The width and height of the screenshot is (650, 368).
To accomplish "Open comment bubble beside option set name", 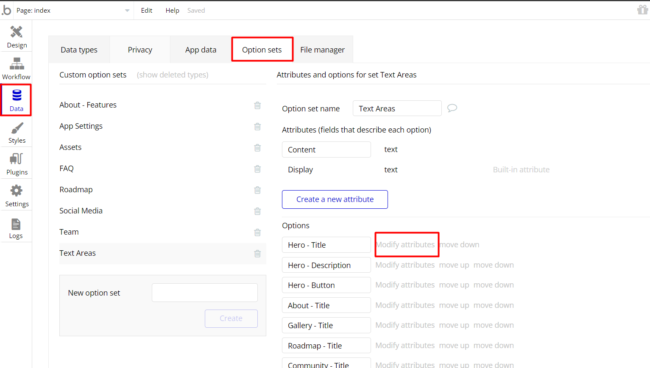I will coord(452,108).
